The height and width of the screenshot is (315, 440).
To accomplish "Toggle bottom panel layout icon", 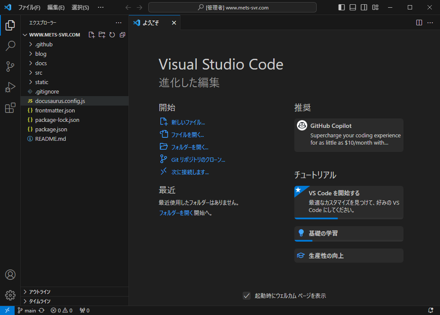I will (x=353, y=8).
